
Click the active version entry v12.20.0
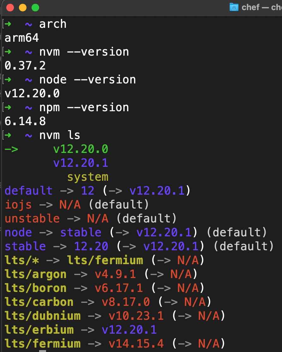(80, 149)
